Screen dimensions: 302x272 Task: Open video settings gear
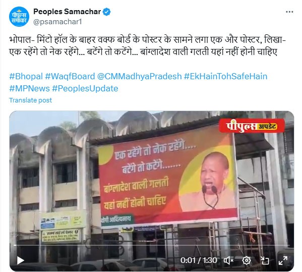[247, 260]
